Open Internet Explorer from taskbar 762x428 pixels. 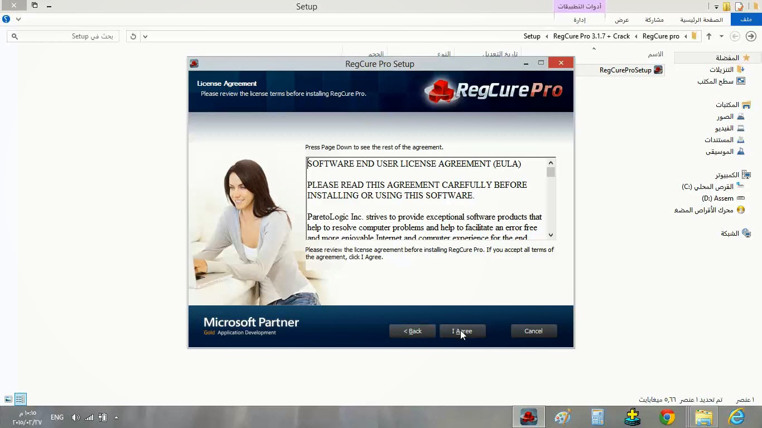(x=736, y=417)
